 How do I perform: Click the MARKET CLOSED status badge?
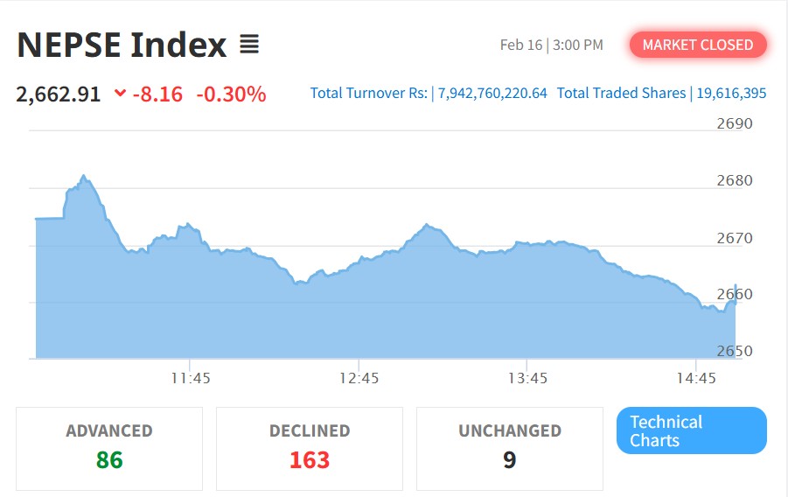(x=697, y=45)
